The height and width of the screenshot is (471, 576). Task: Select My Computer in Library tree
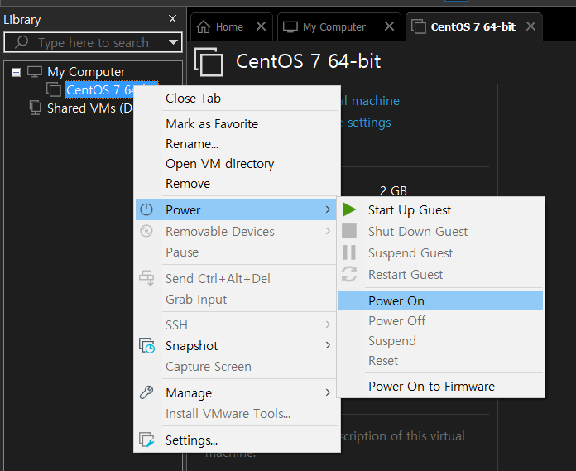point(86,72)
